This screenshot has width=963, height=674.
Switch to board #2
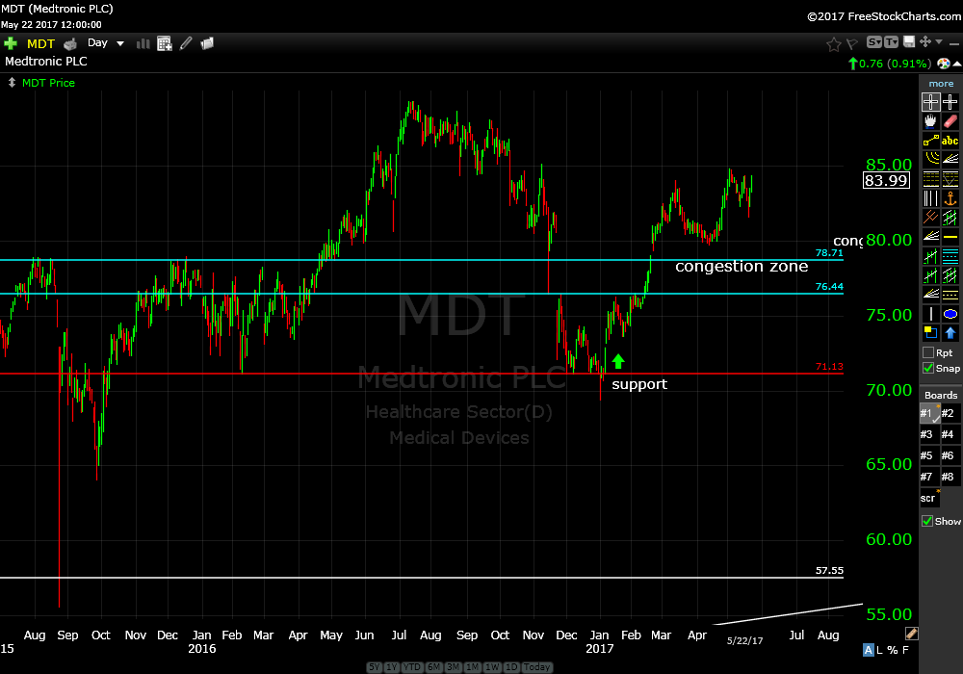(x=950, y=413)
